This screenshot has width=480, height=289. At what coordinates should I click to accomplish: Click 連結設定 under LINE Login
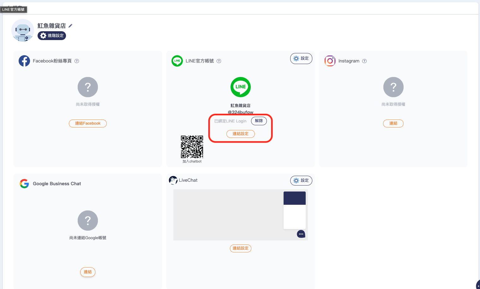point(240,134)
